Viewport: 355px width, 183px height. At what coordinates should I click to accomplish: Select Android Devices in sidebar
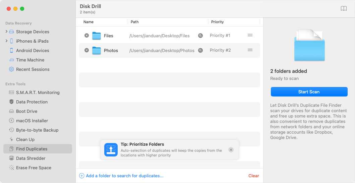point(33,51)
